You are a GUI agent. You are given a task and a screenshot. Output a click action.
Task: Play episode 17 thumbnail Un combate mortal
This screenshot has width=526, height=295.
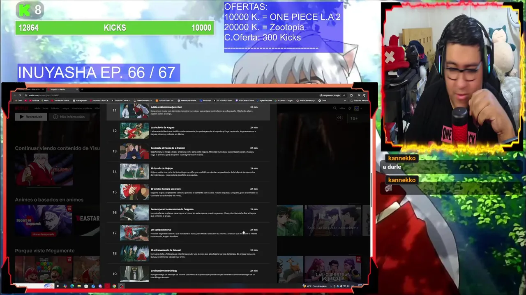[134, 233]
